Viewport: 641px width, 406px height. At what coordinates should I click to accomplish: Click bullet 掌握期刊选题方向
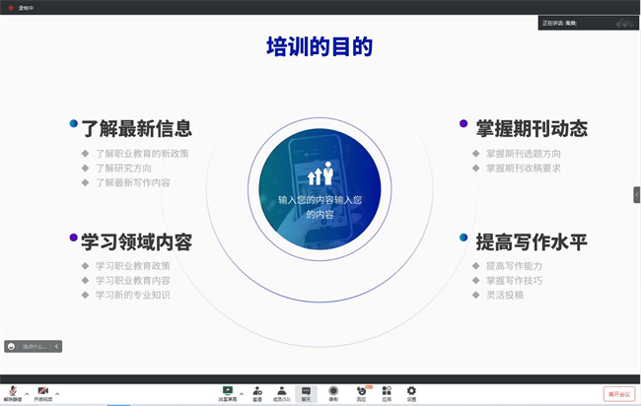[524, 154]
